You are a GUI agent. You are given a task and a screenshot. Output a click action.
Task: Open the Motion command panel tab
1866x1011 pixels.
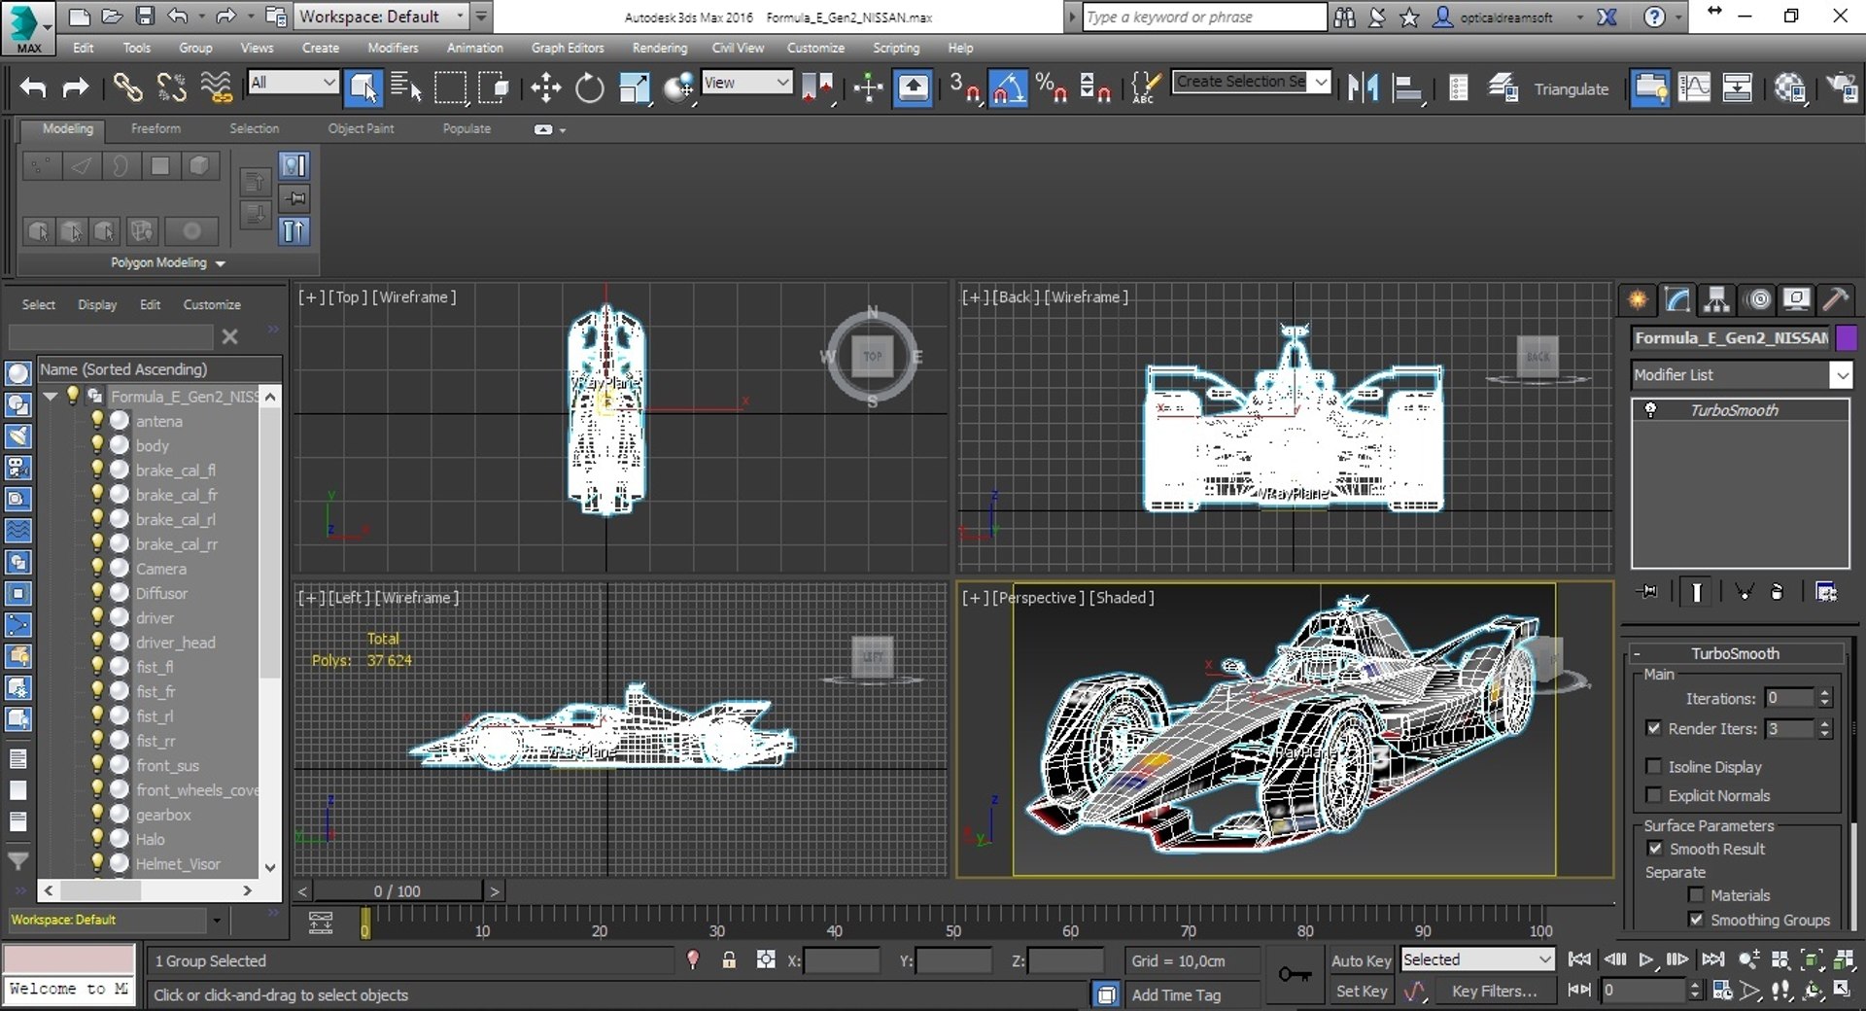click(1758, 299)
